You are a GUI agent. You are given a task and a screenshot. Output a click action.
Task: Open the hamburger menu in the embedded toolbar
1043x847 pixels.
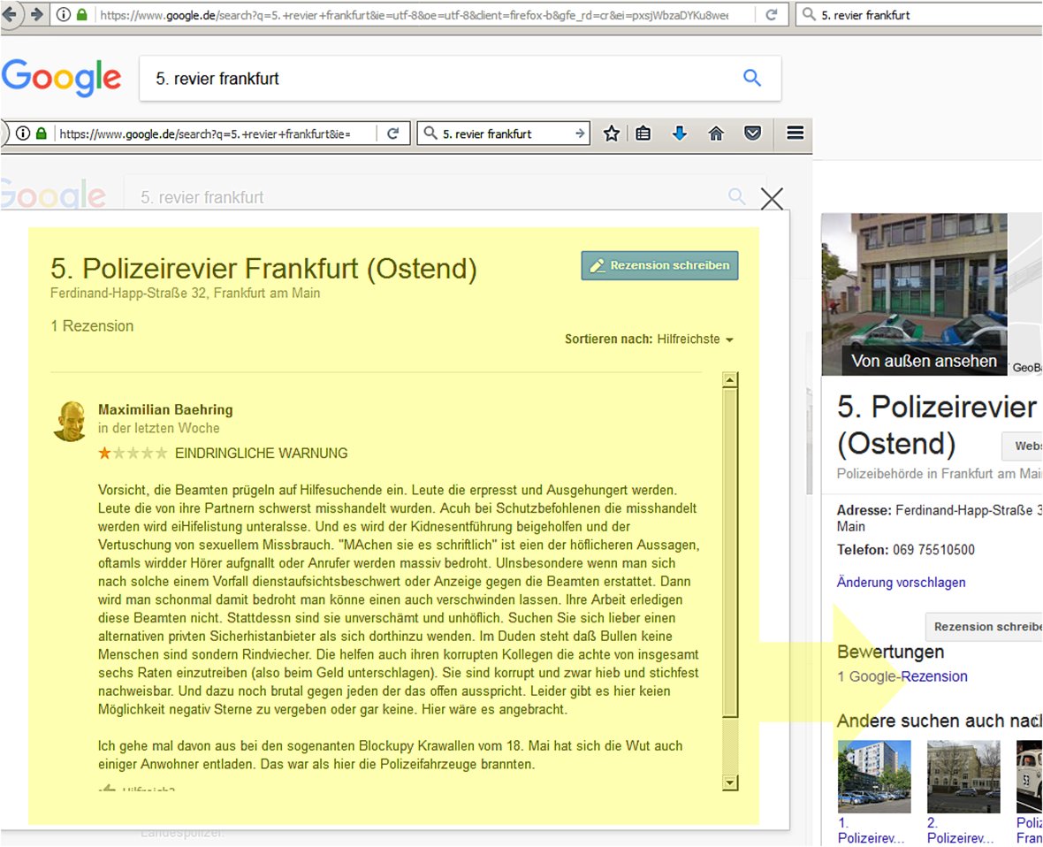pos(795,134)
